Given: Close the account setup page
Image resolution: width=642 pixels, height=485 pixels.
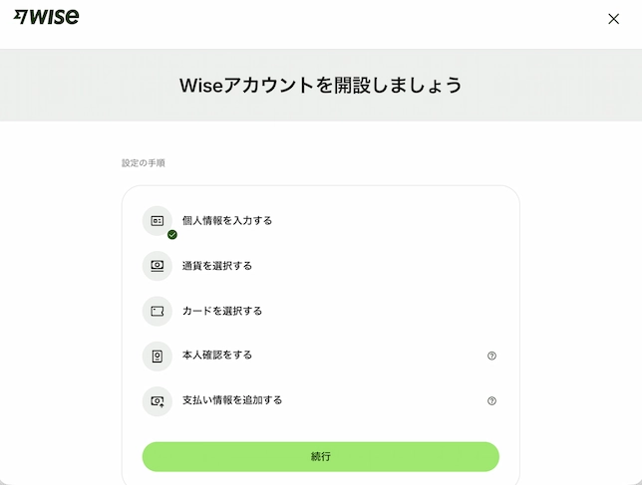Looking at the screenshot, I should click(613, 19).
